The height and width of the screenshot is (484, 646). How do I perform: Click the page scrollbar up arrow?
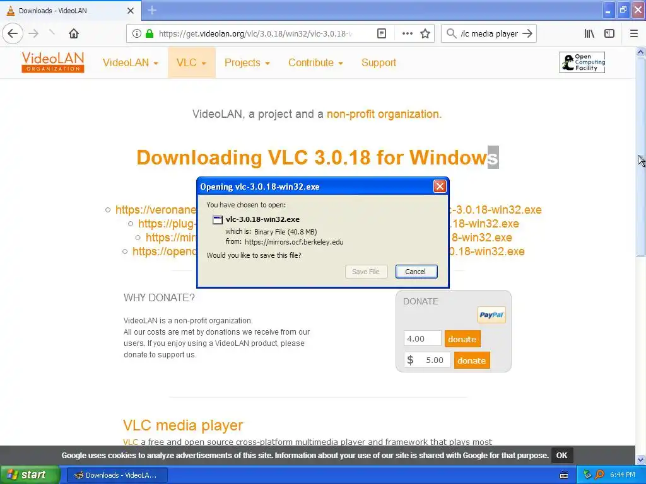(x=640, y=52)
